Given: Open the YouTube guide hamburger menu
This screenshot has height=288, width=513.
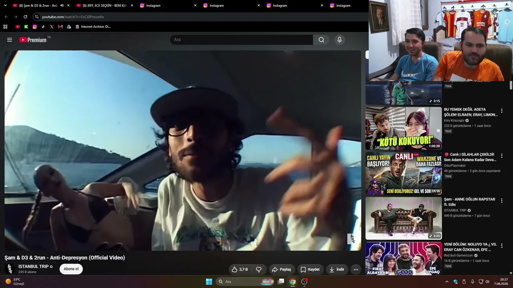Looking at the screenshot, I should point(10,40).
